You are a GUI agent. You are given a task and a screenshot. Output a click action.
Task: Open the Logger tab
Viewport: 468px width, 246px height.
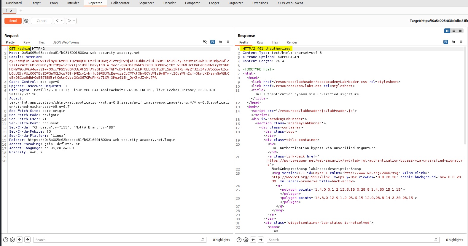point(214,3)
